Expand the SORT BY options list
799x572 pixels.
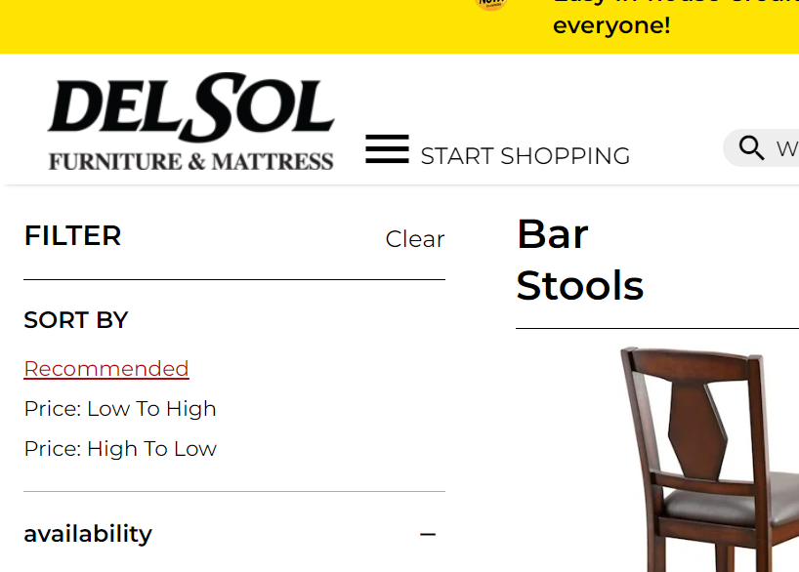point(75,320)
